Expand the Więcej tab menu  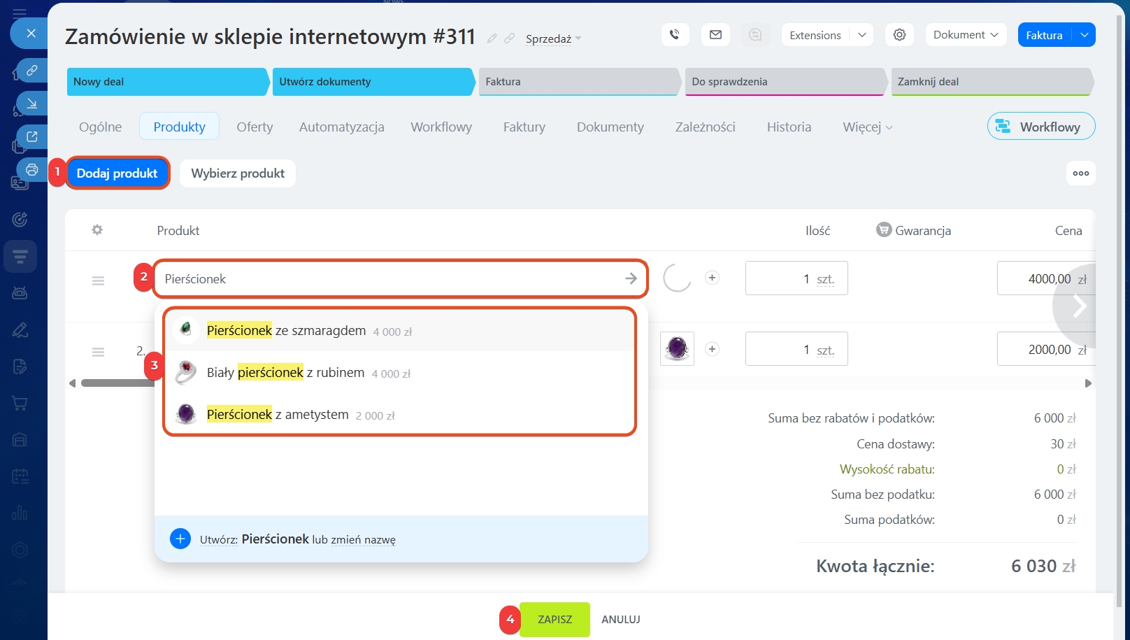pos(867,127)
